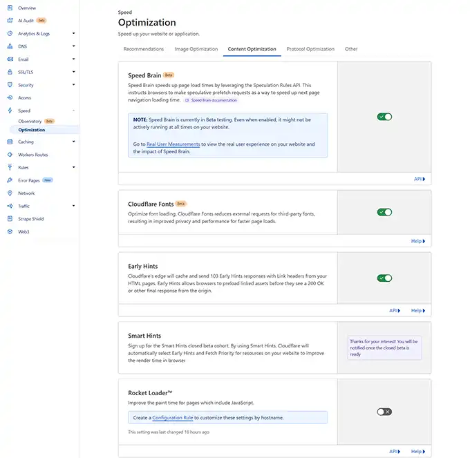Screen dimensions: 470x458
Task: Open the Image Optimization tab
Action: pyautogui.click(x=196, y=49)
